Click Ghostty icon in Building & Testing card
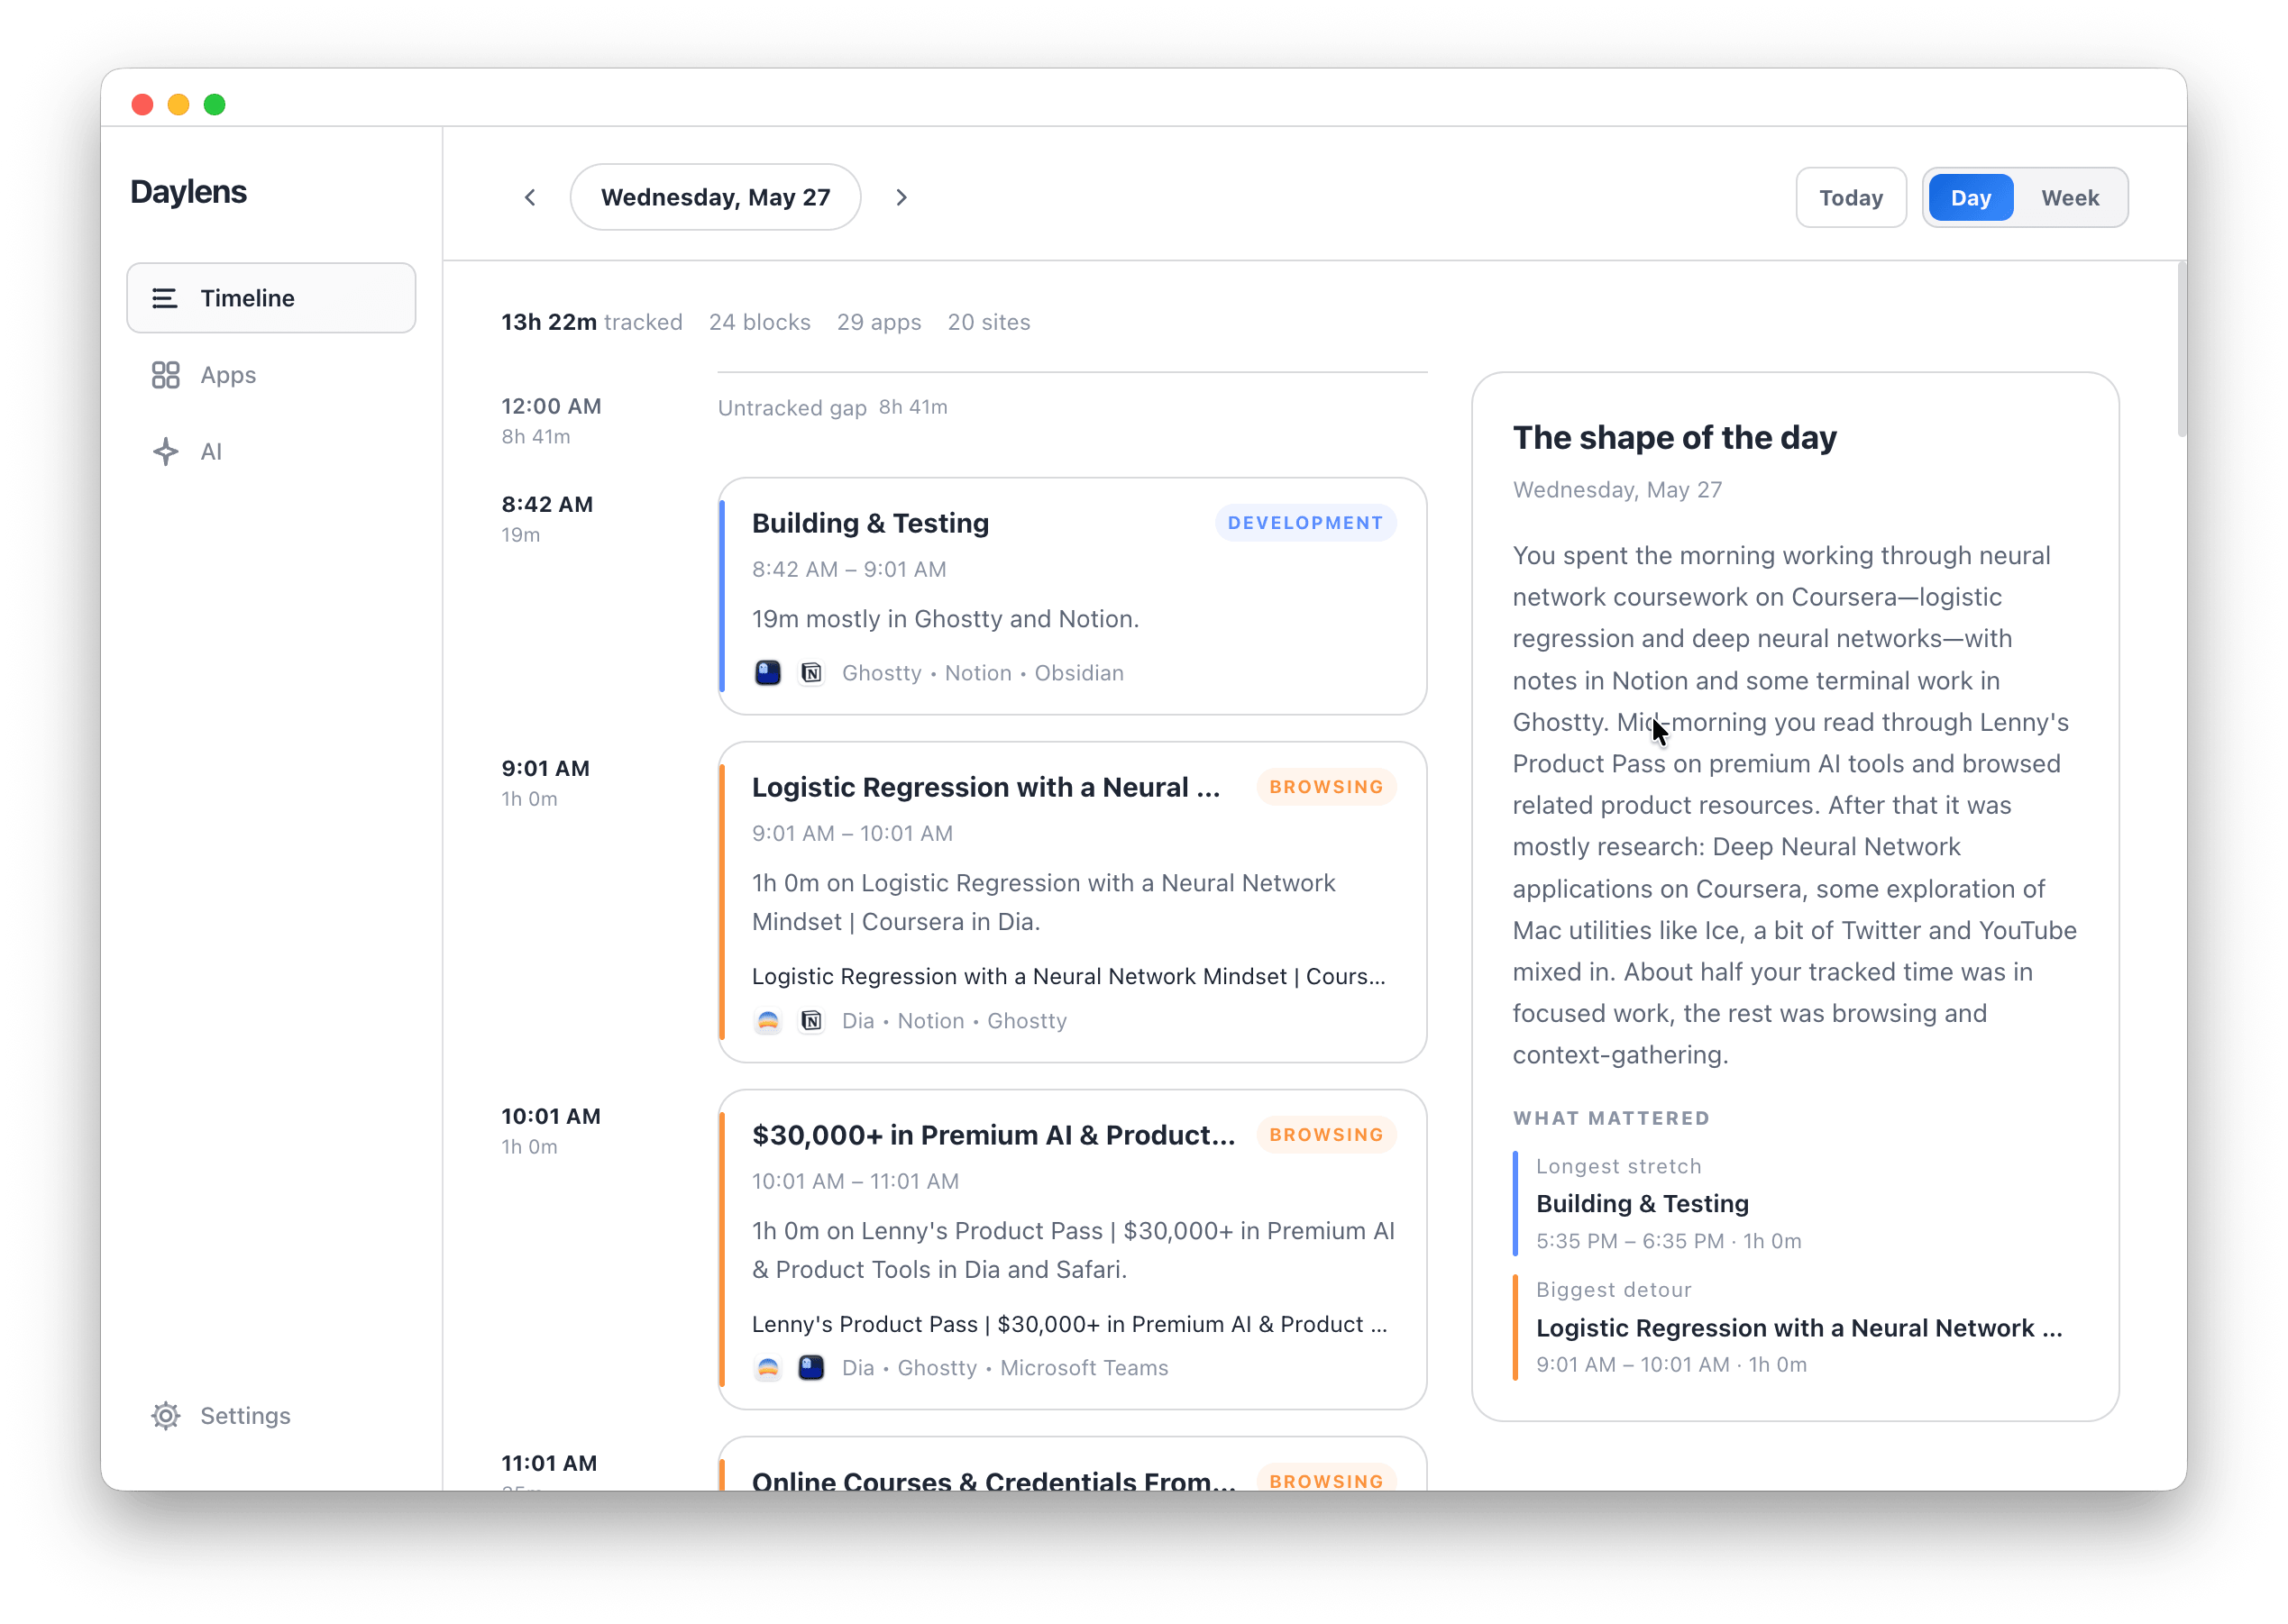 click(x=768, y=673)
